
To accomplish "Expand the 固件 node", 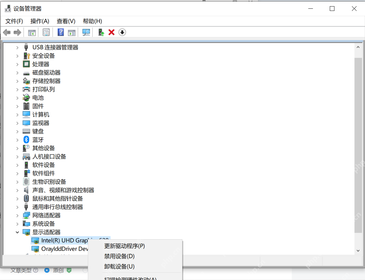I will point(17,106).
